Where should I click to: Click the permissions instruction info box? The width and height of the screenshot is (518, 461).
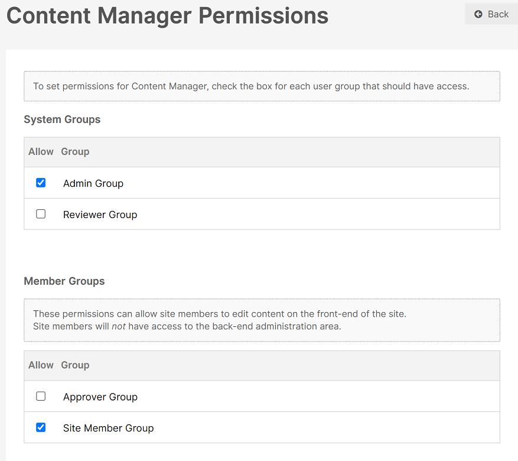262,86
